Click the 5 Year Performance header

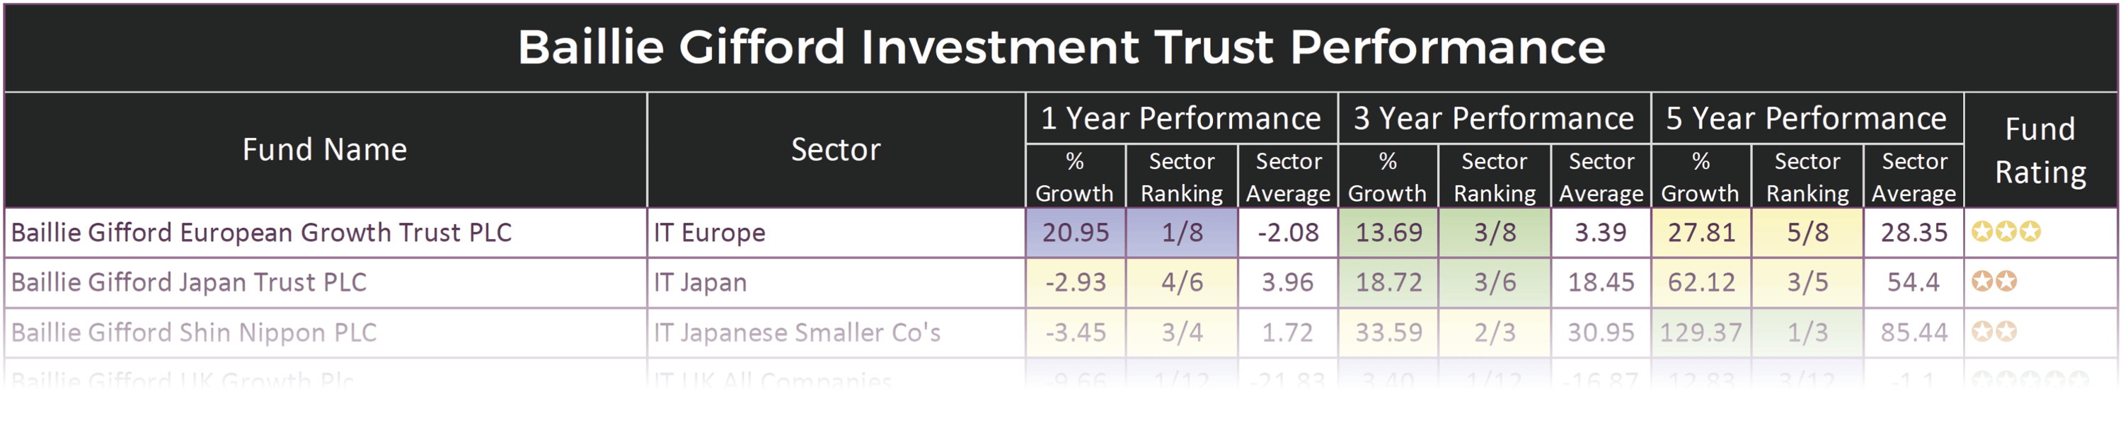(x=1806, y=119)
